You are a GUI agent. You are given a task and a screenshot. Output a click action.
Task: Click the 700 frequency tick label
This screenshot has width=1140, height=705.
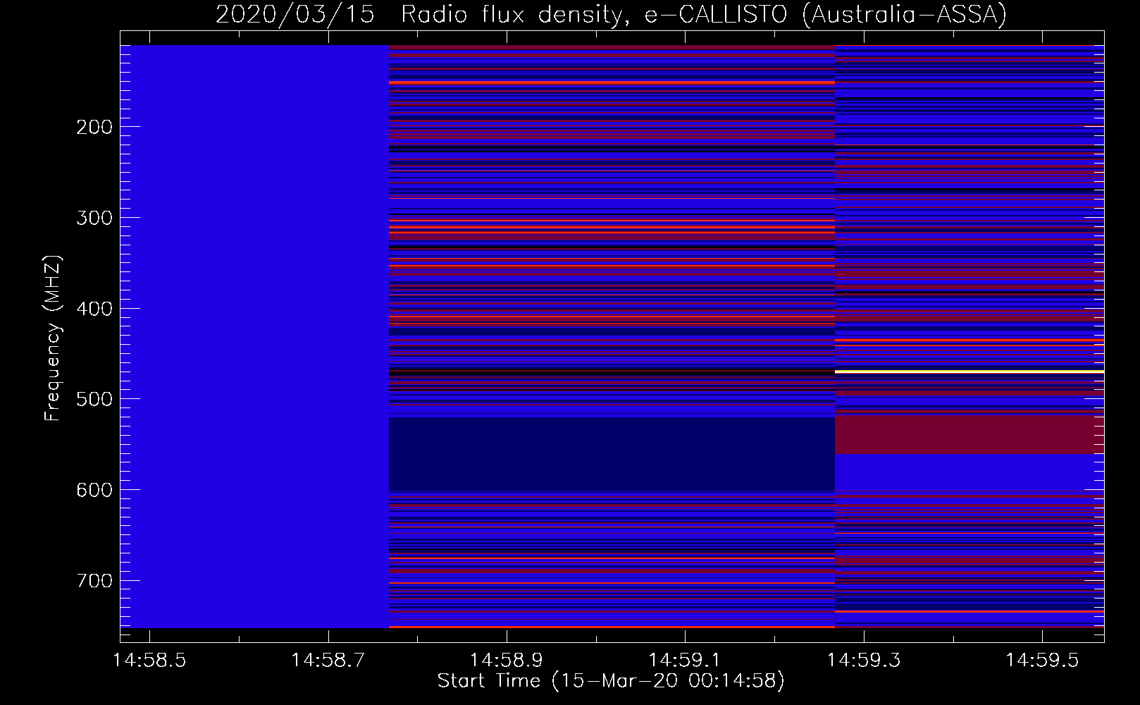click(x=94, y=581)
